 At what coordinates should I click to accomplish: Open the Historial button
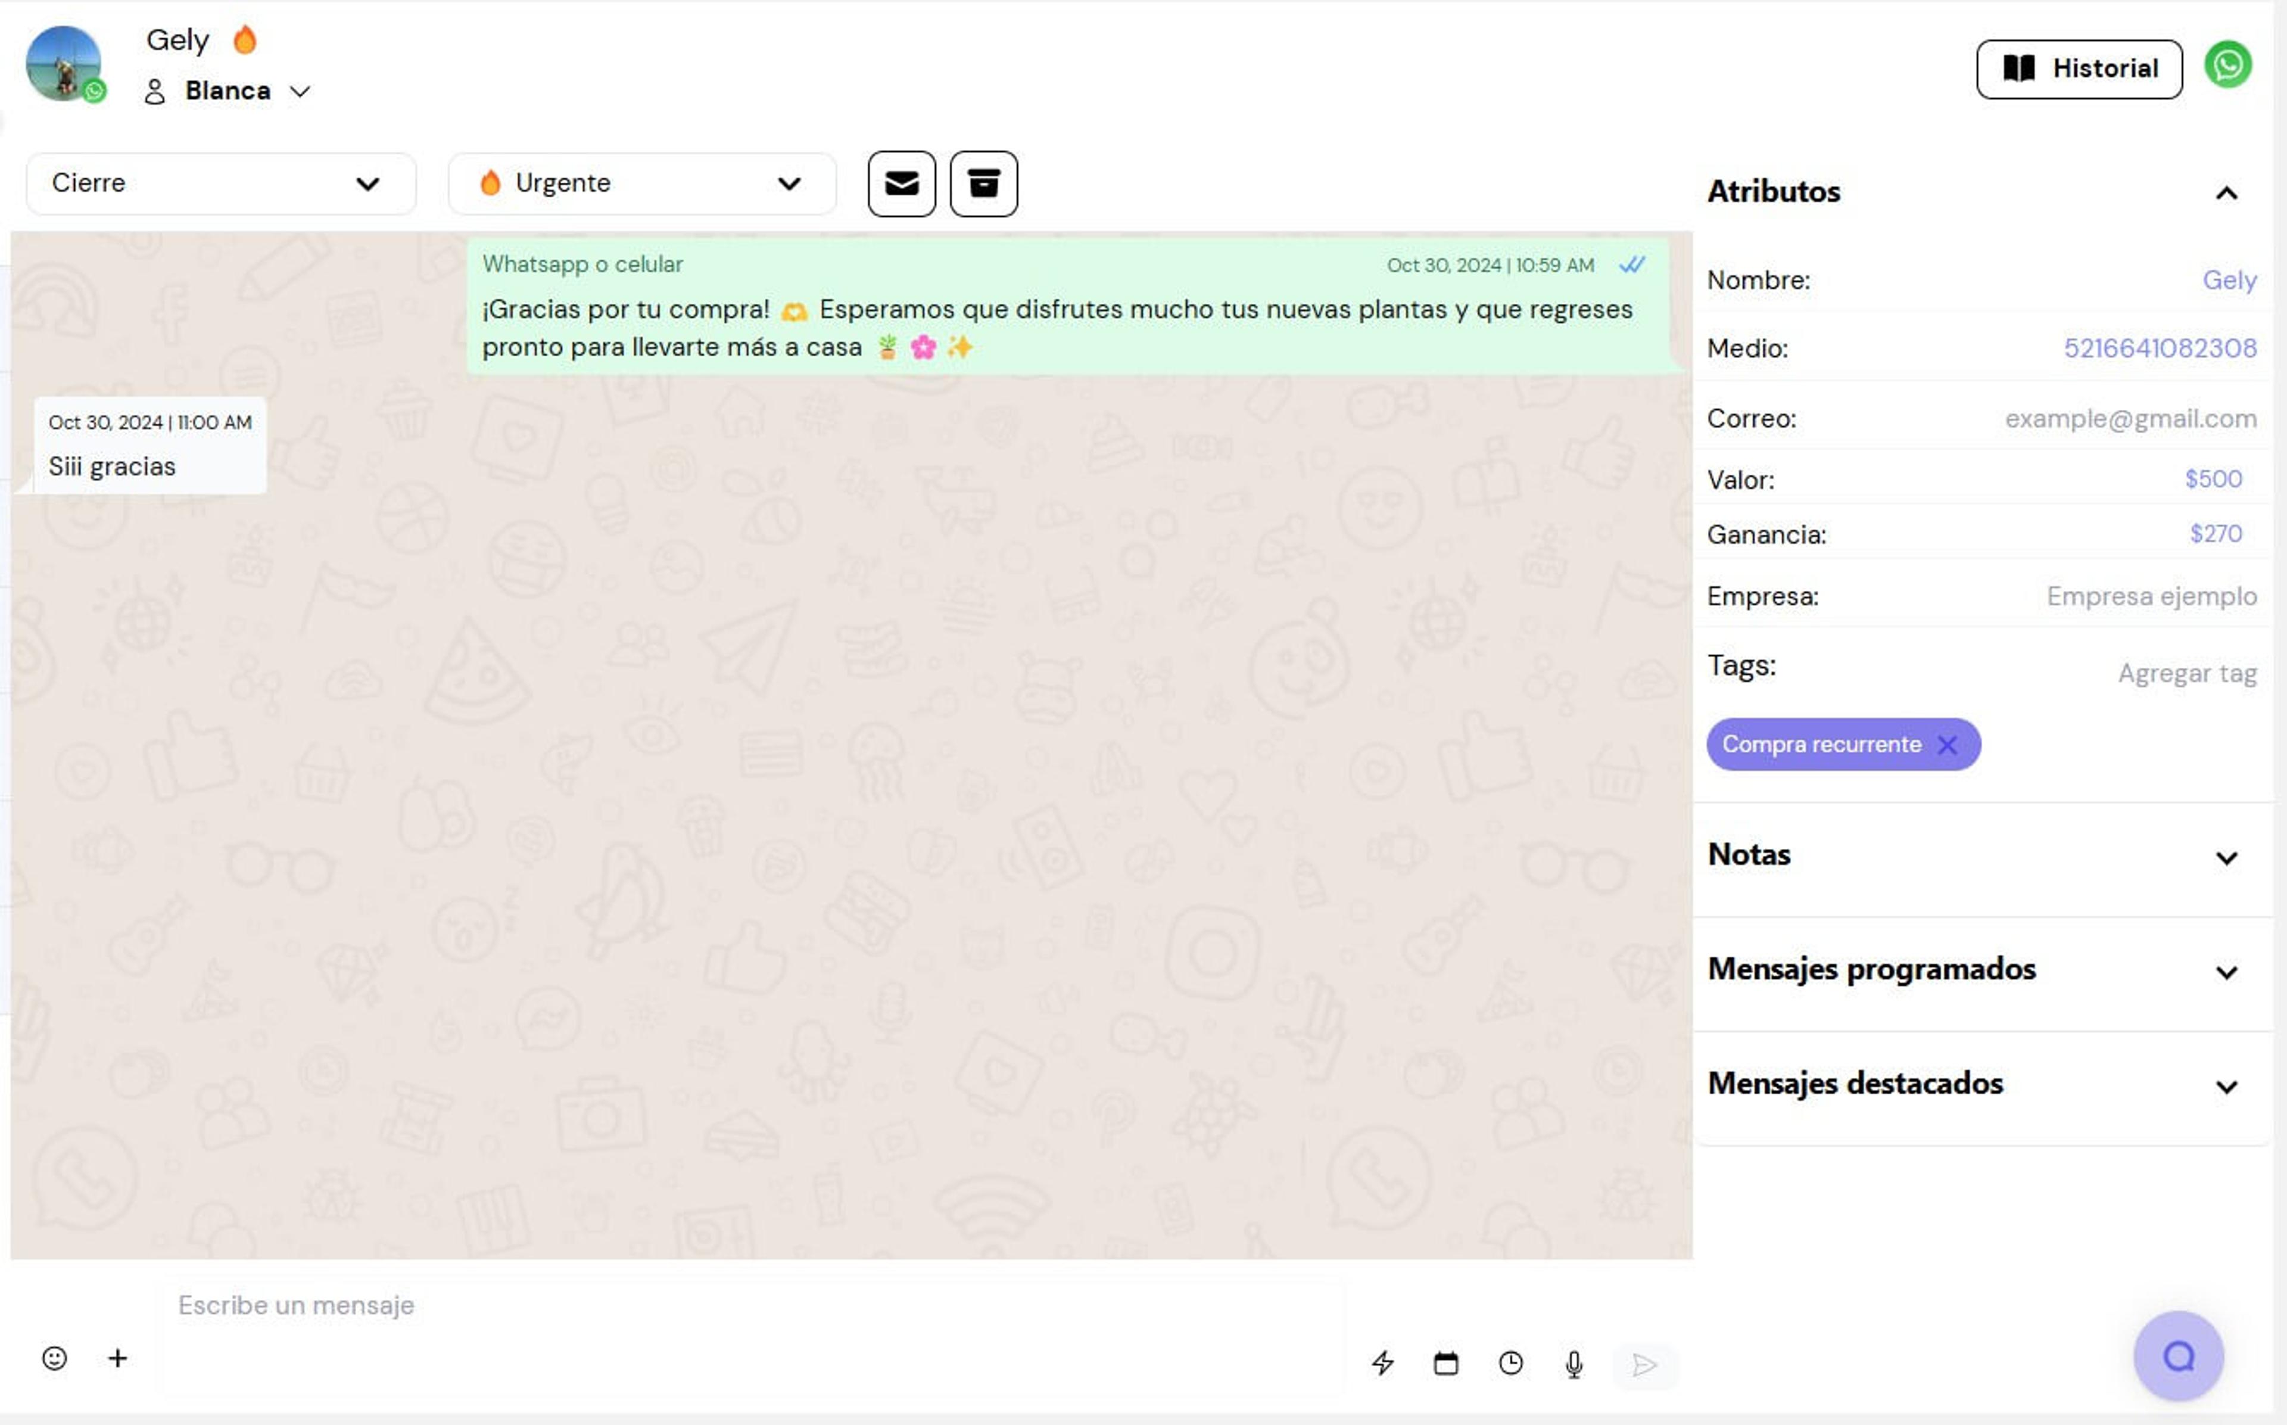coord(2079,69)
